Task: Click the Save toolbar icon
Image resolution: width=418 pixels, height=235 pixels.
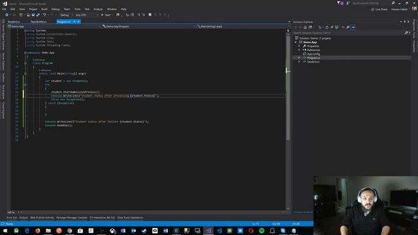Action: click(x=33, y=15)
